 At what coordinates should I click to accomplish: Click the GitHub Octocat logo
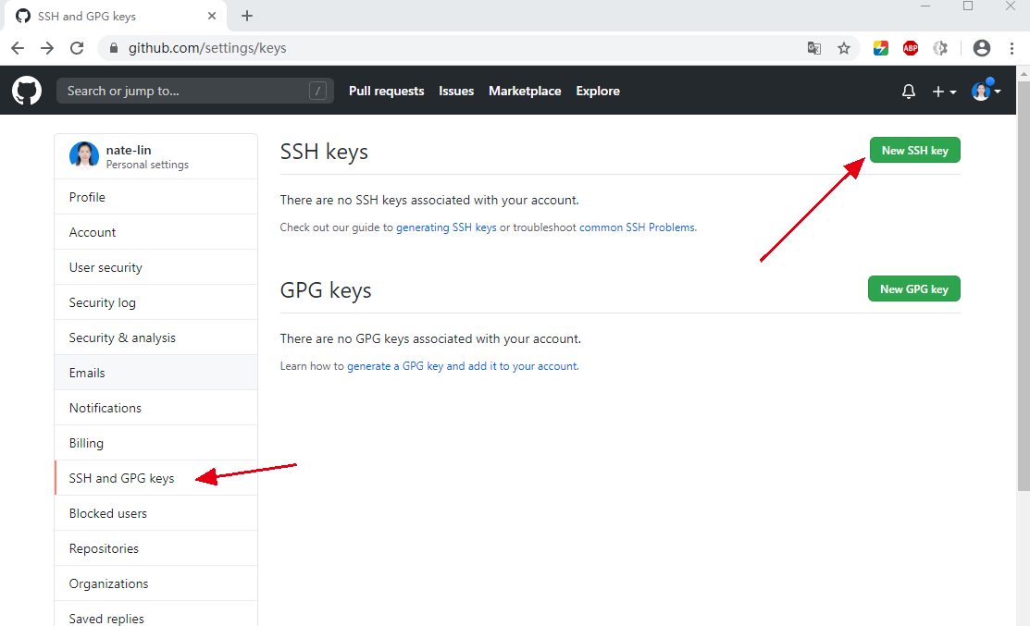point(27,91)
